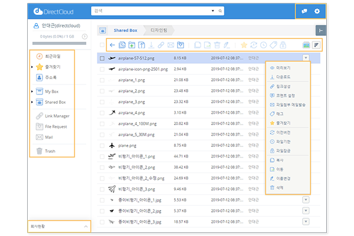This screenshot has height=236, width=354.
Task: Click the toolbar copy icon
Action: (198, 45)
